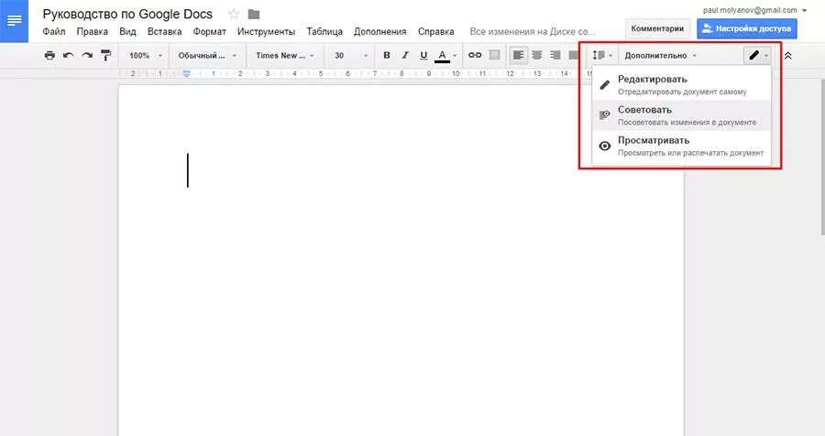The image size is (825, 436).
Task: Open the font size 30 dropdown
Action: point(351,55)
